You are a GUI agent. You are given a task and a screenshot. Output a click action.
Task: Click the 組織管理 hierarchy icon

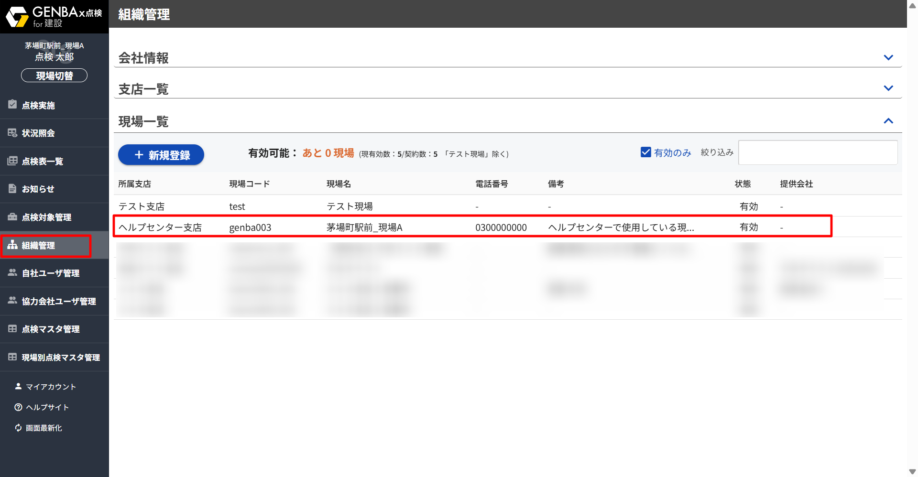(12, 245)
